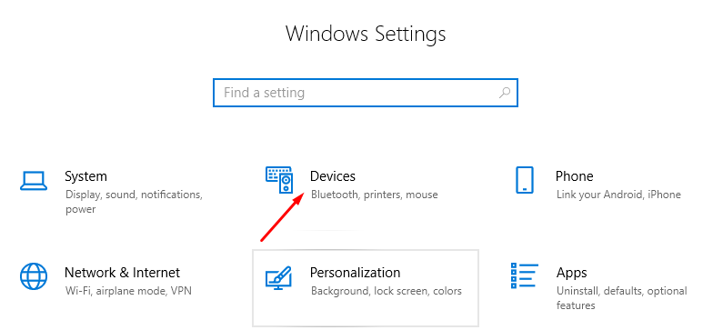Click the Apps list icon
Screen dimensions: 703x330
click(x=525, y=275)
